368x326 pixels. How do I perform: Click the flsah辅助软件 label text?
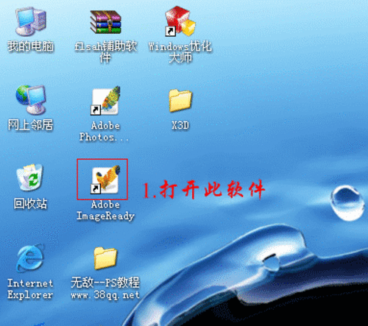[105, 52]
